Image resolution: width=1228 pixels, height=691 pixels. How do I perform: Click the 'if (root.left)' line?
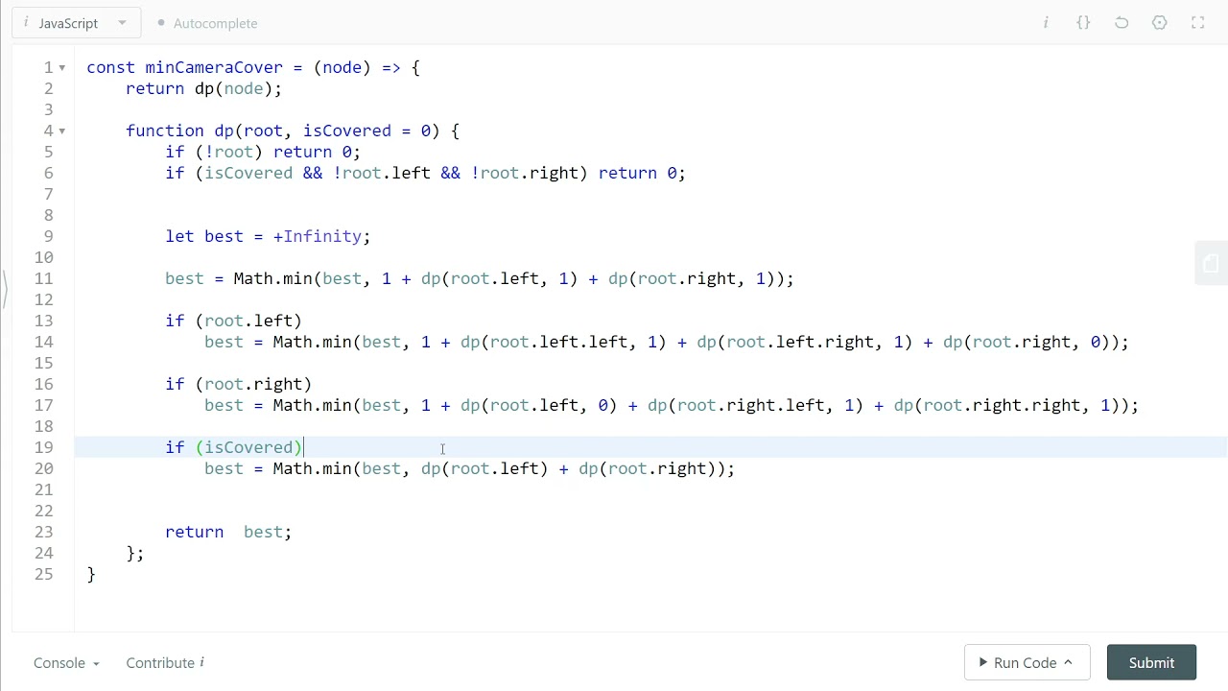233,321
